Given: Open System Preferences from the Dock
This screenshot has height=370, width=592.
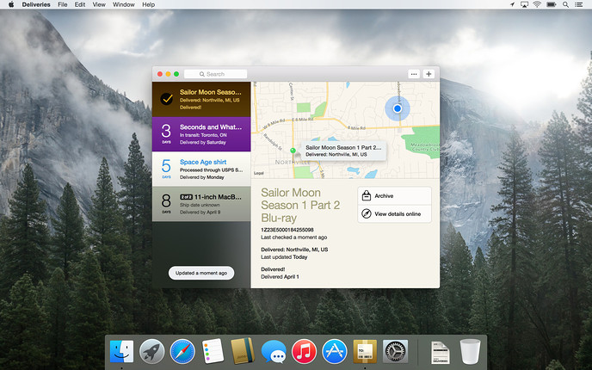Looking at the screenshot, I should 395,351.
